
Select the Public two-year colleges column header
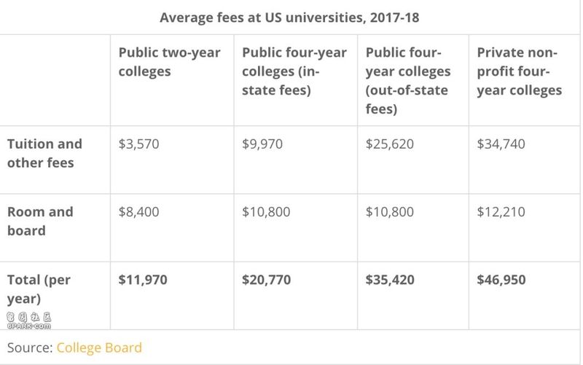pyautogui.click(x=170, y=62)
